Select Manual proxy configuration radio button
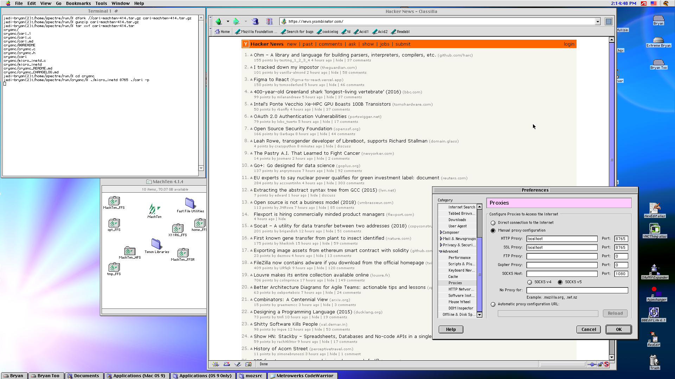675x379 pixels. click(x=493, y=231)
